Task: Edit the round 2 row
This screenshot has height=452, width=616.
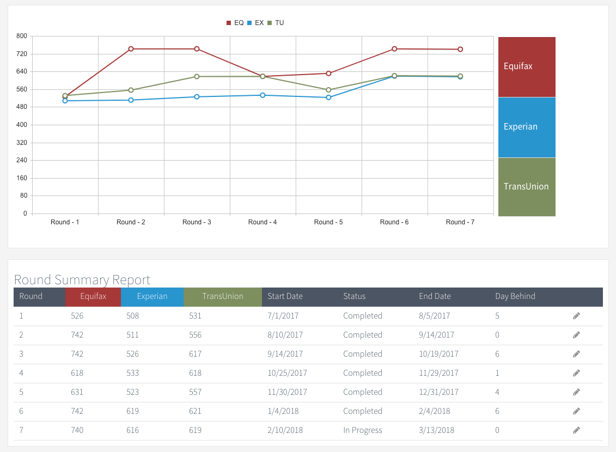Action: pyautogui.click(x=576, y=335)
